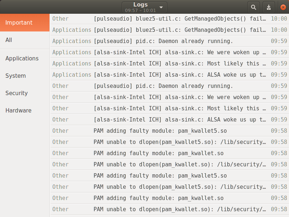The height and width of the screenshot is (217, 289).
Task: Select the Applications 'Daemon already running' entry
Action: tap(170, 41)
